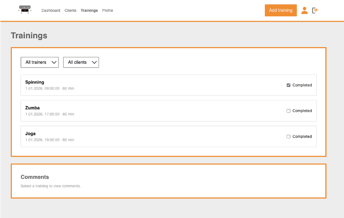344x218 pixels.
Task: Select the Trainings nav tab
Action: (89, 11)
